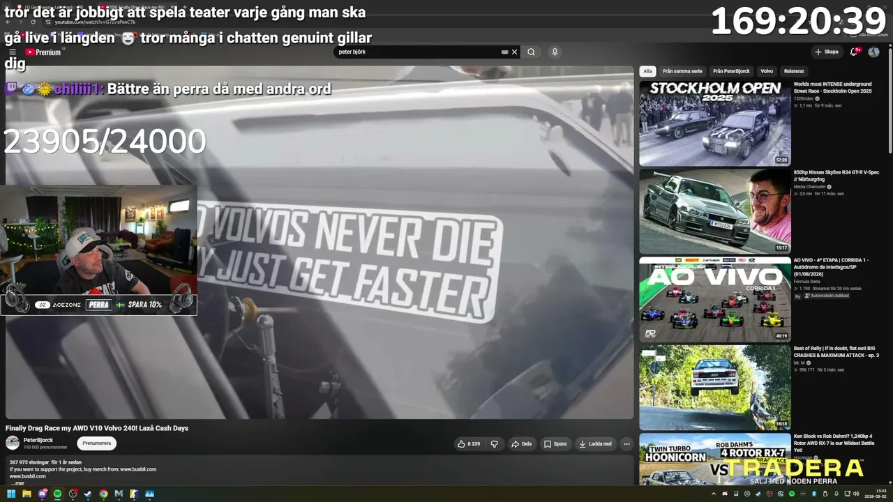
Task: Open 'Ken Block vs Rob Dahm' video title
Action: [x=834, y=443]
